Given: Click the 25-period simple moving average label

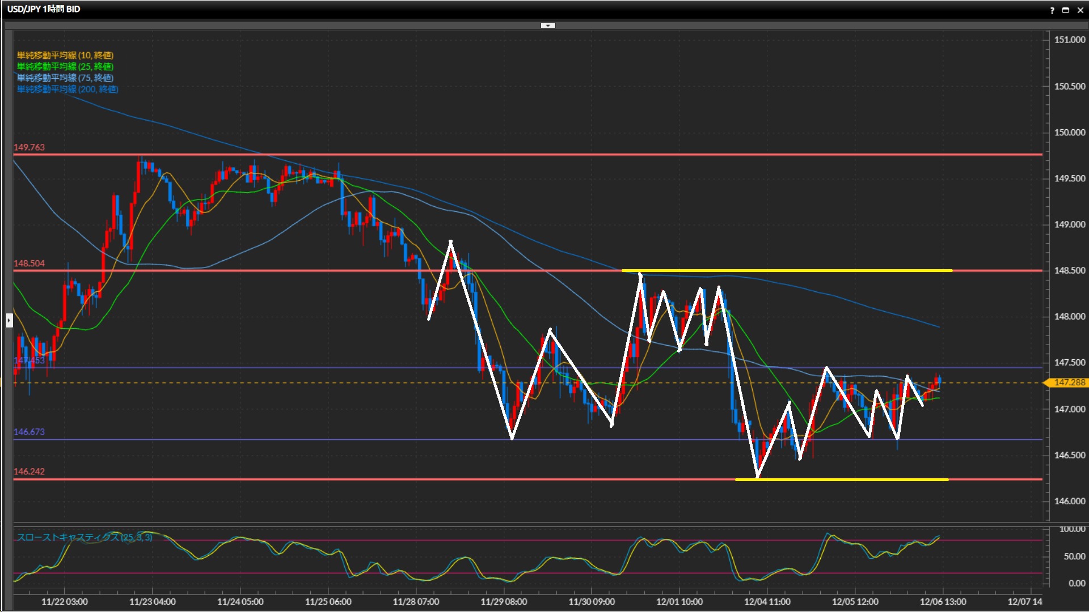Looking at the screenshot, I should pos(65,66).
